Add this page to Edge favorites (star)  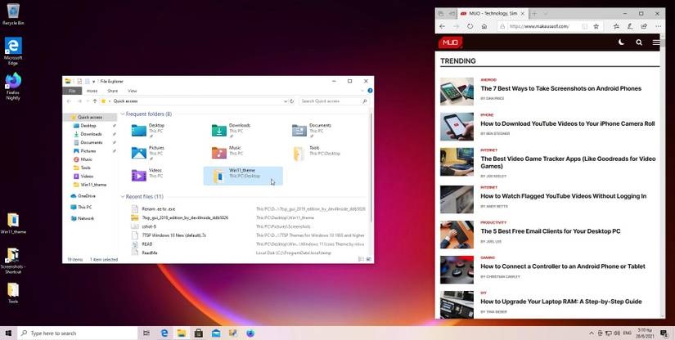596,26
